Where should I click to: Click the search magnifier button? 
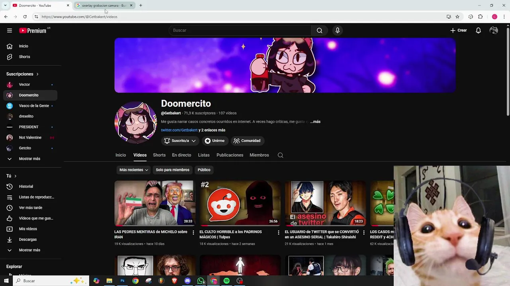click(x=320, y=31)
